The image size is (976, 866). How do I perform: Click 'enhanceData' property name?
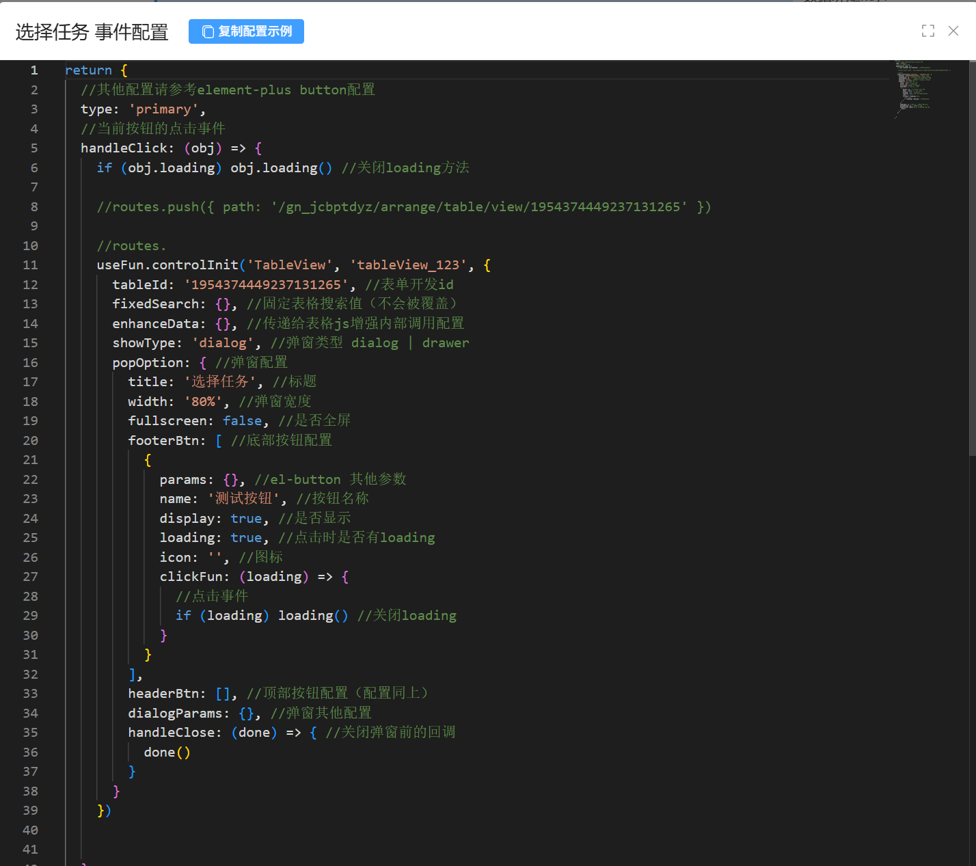coord(155,323)
